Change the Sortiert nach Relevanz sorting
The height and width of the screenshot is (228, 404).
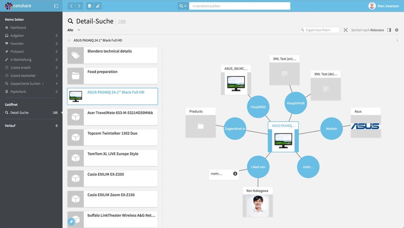point(368,30)
